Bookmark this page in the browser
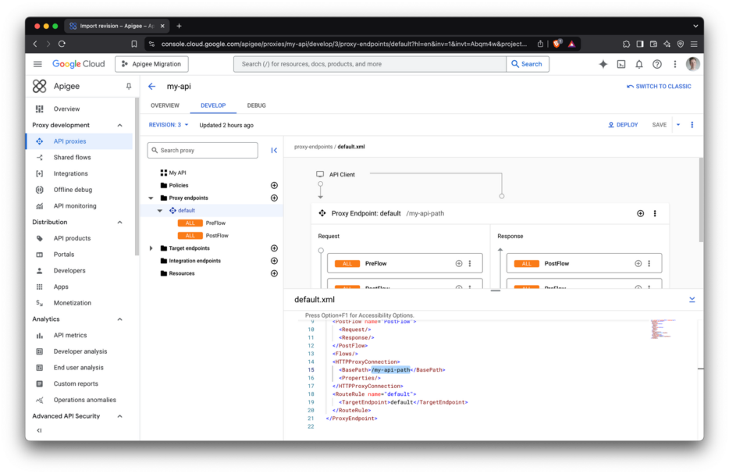The height and width of the screenshot is (474, 729). point(134,44)
